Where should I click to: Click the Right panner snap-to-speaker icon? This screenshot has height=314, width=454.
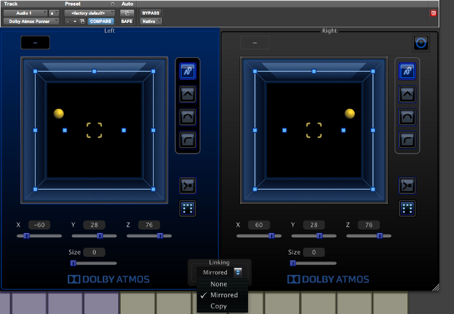point(407,186)
